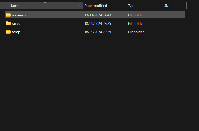Click the File folder type in missions row

point(136,15)
